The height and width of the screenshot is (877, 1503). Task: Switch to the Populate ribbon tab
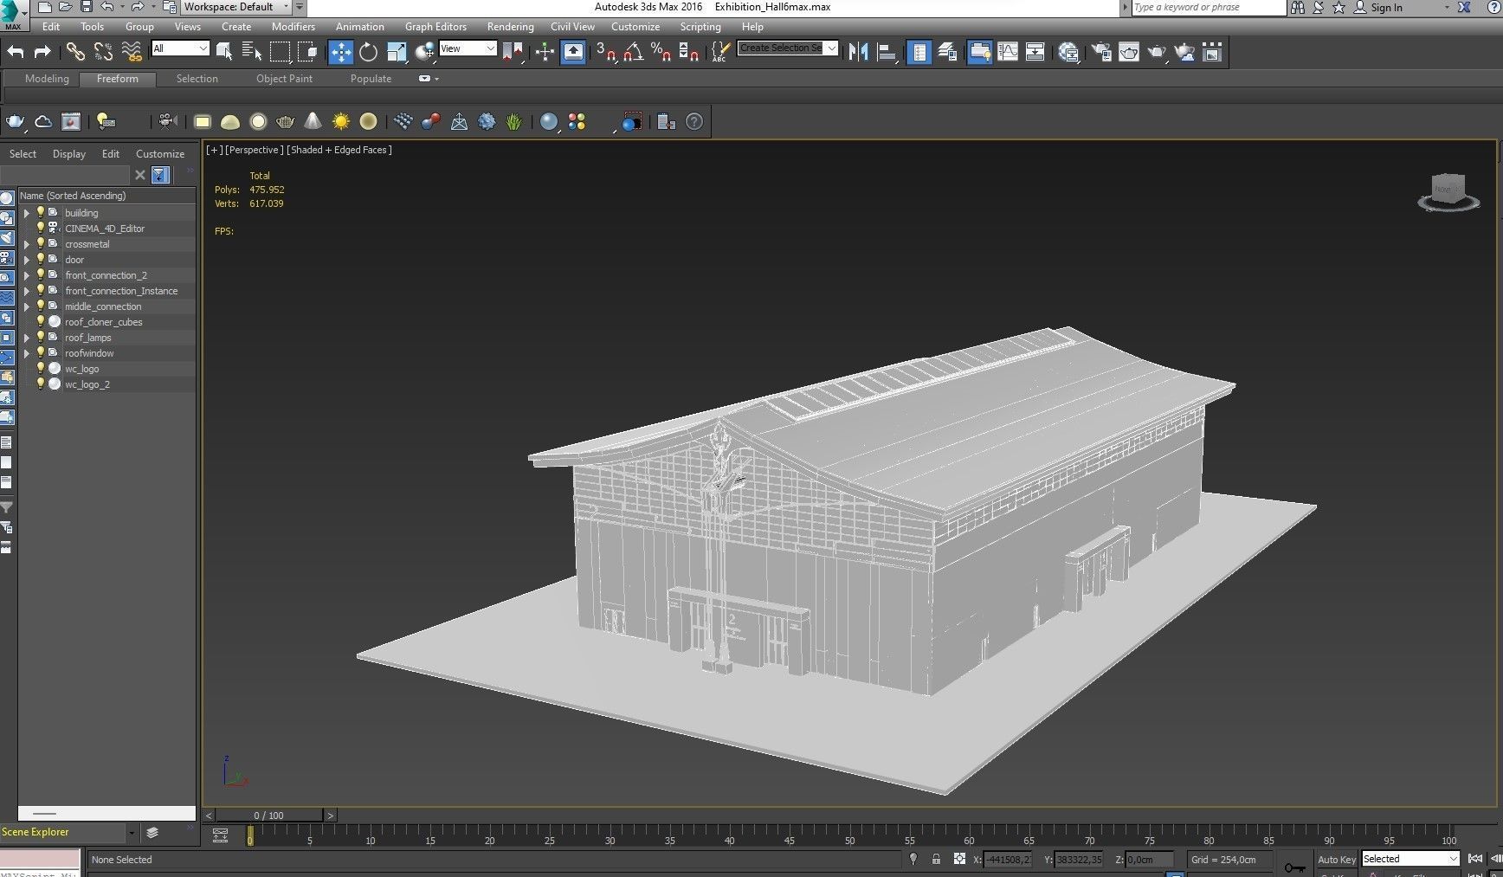pyautogui.click(x=371, y=79)
